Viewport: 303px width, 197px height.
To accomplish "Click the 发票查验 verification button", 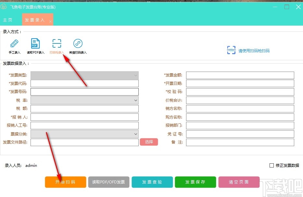I will [x=152, y=182].
